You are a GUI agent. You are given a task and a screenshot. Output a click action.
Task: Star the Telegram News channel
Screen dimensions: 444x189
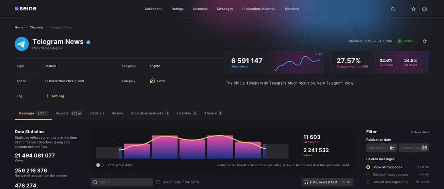425,41
